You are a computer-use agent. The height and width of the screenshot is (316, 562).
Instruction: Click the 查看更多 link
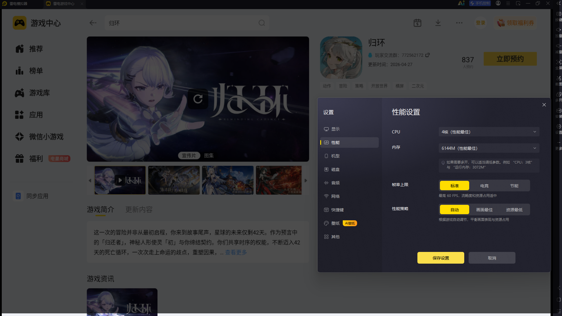236,252
